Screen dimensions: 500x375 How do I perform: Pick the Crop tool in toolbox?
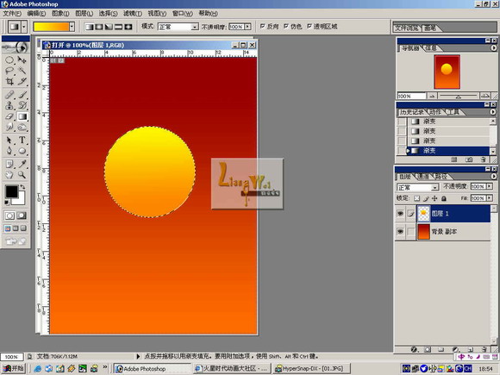coord(9,81)
